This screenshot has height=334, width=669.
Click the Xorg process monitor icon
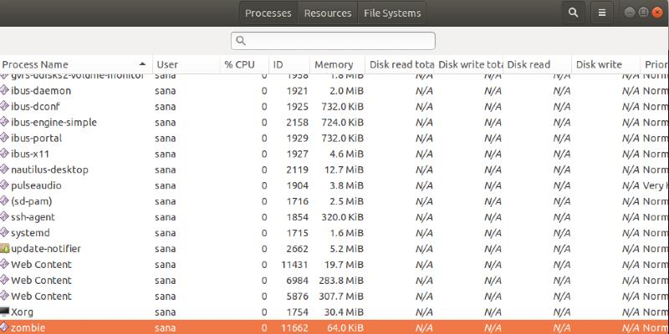[5, 312]
